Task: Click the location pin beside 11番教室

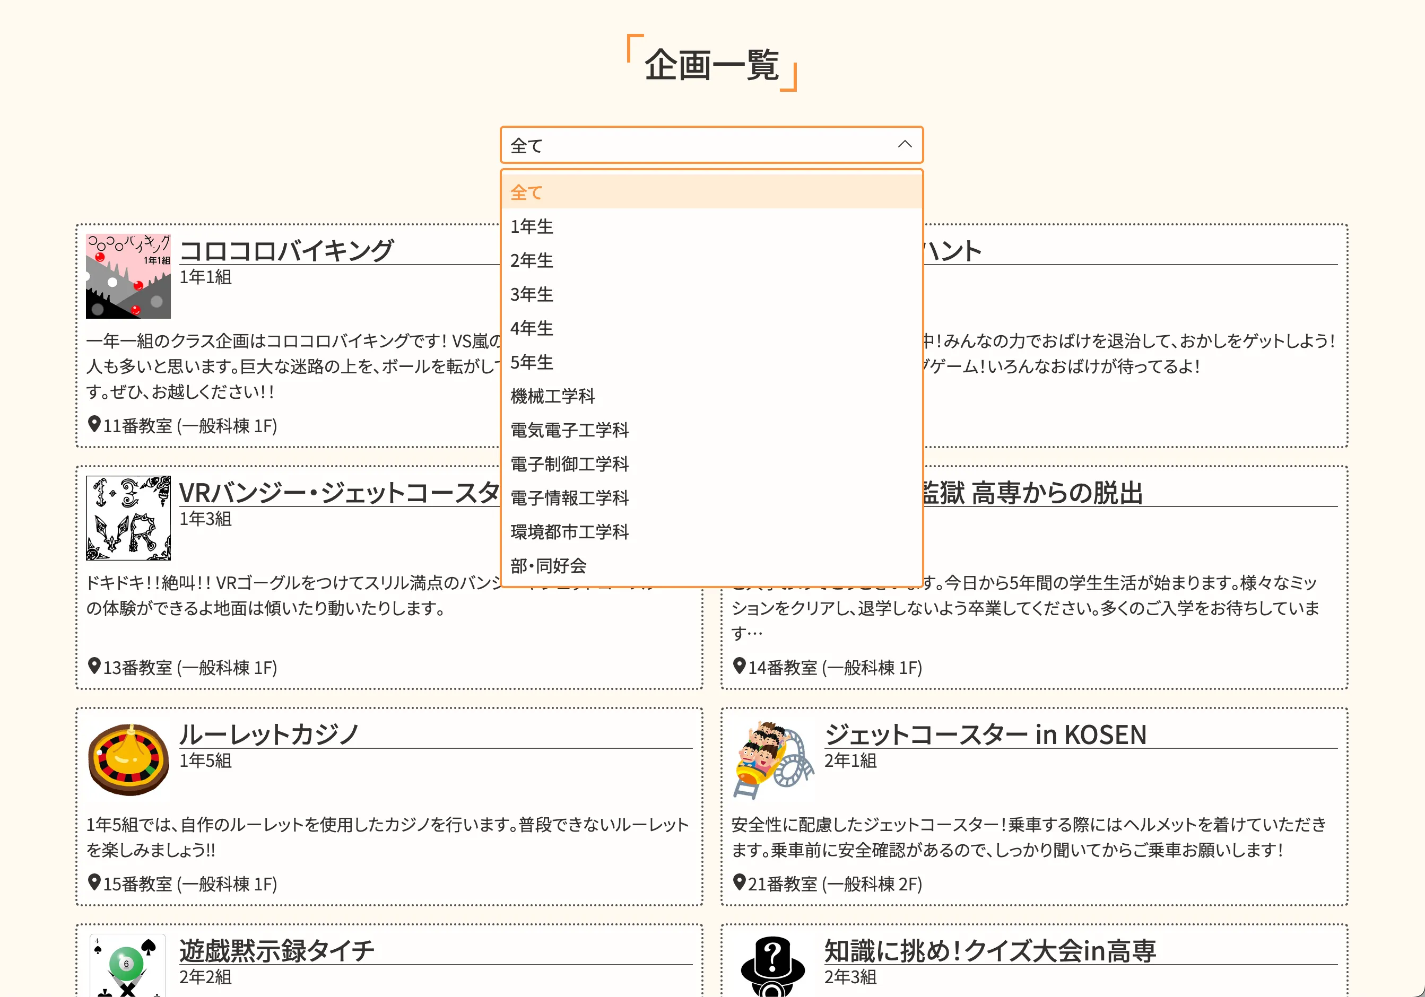Action: pos(94,424)
